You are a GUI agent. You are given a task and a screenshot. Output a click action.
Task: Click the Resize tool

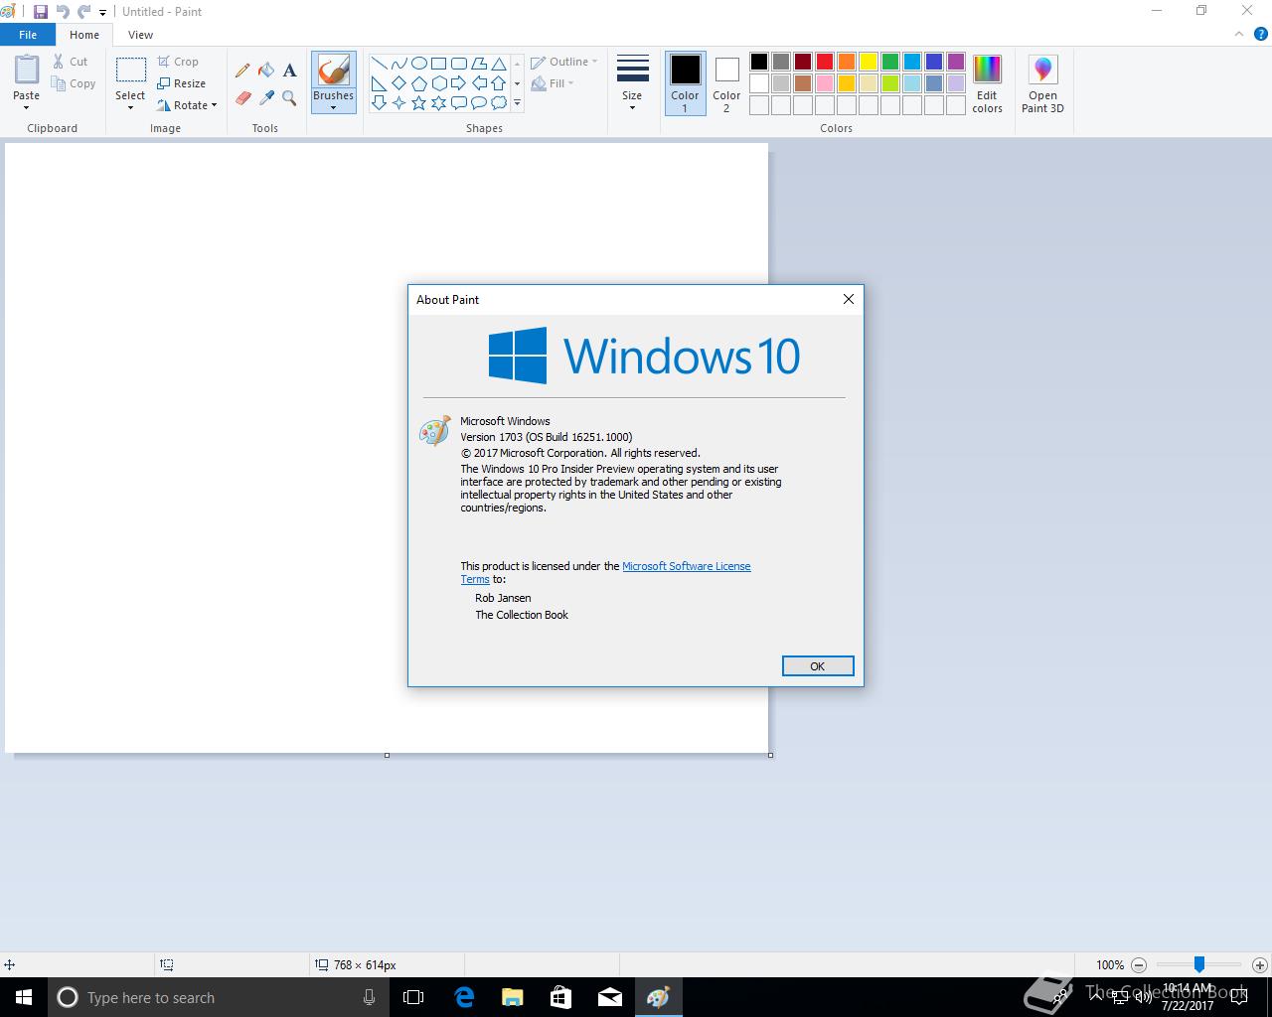point(182,83)
